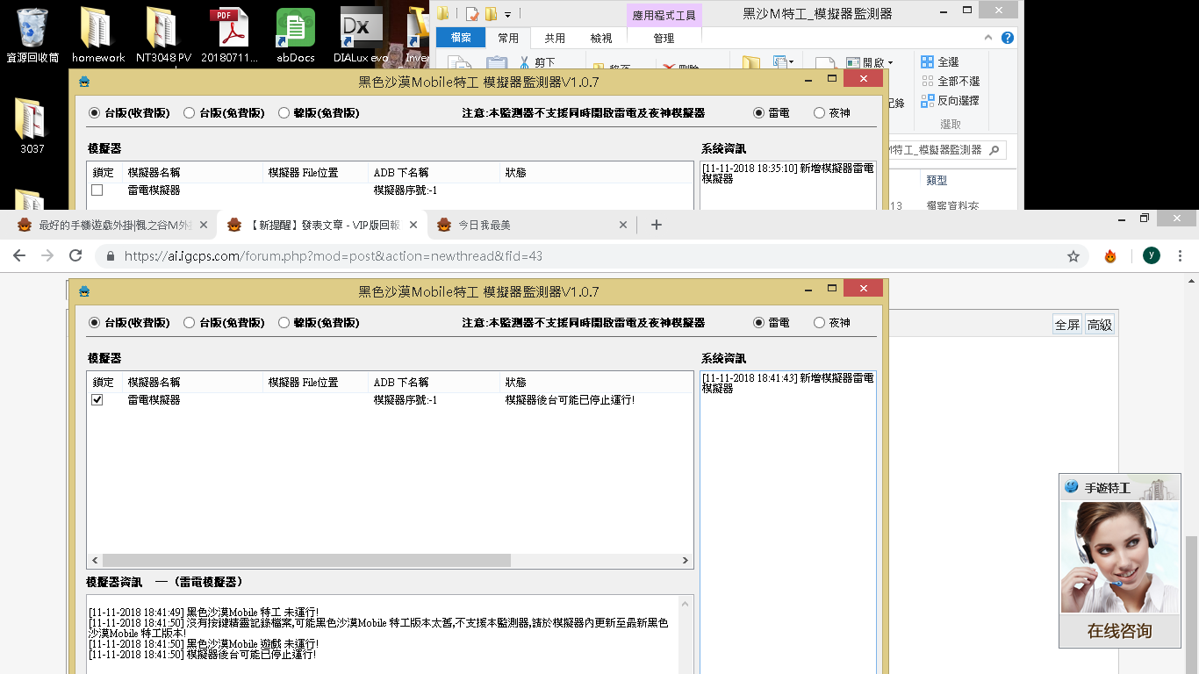The image size is (1199, 674).
Task: Switch to the 管理 ribbon tab
Action: (664, 38)
